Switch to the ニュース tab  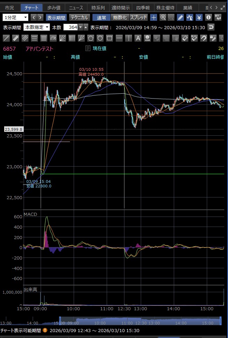pyautogui.click(x=76, y=8)
